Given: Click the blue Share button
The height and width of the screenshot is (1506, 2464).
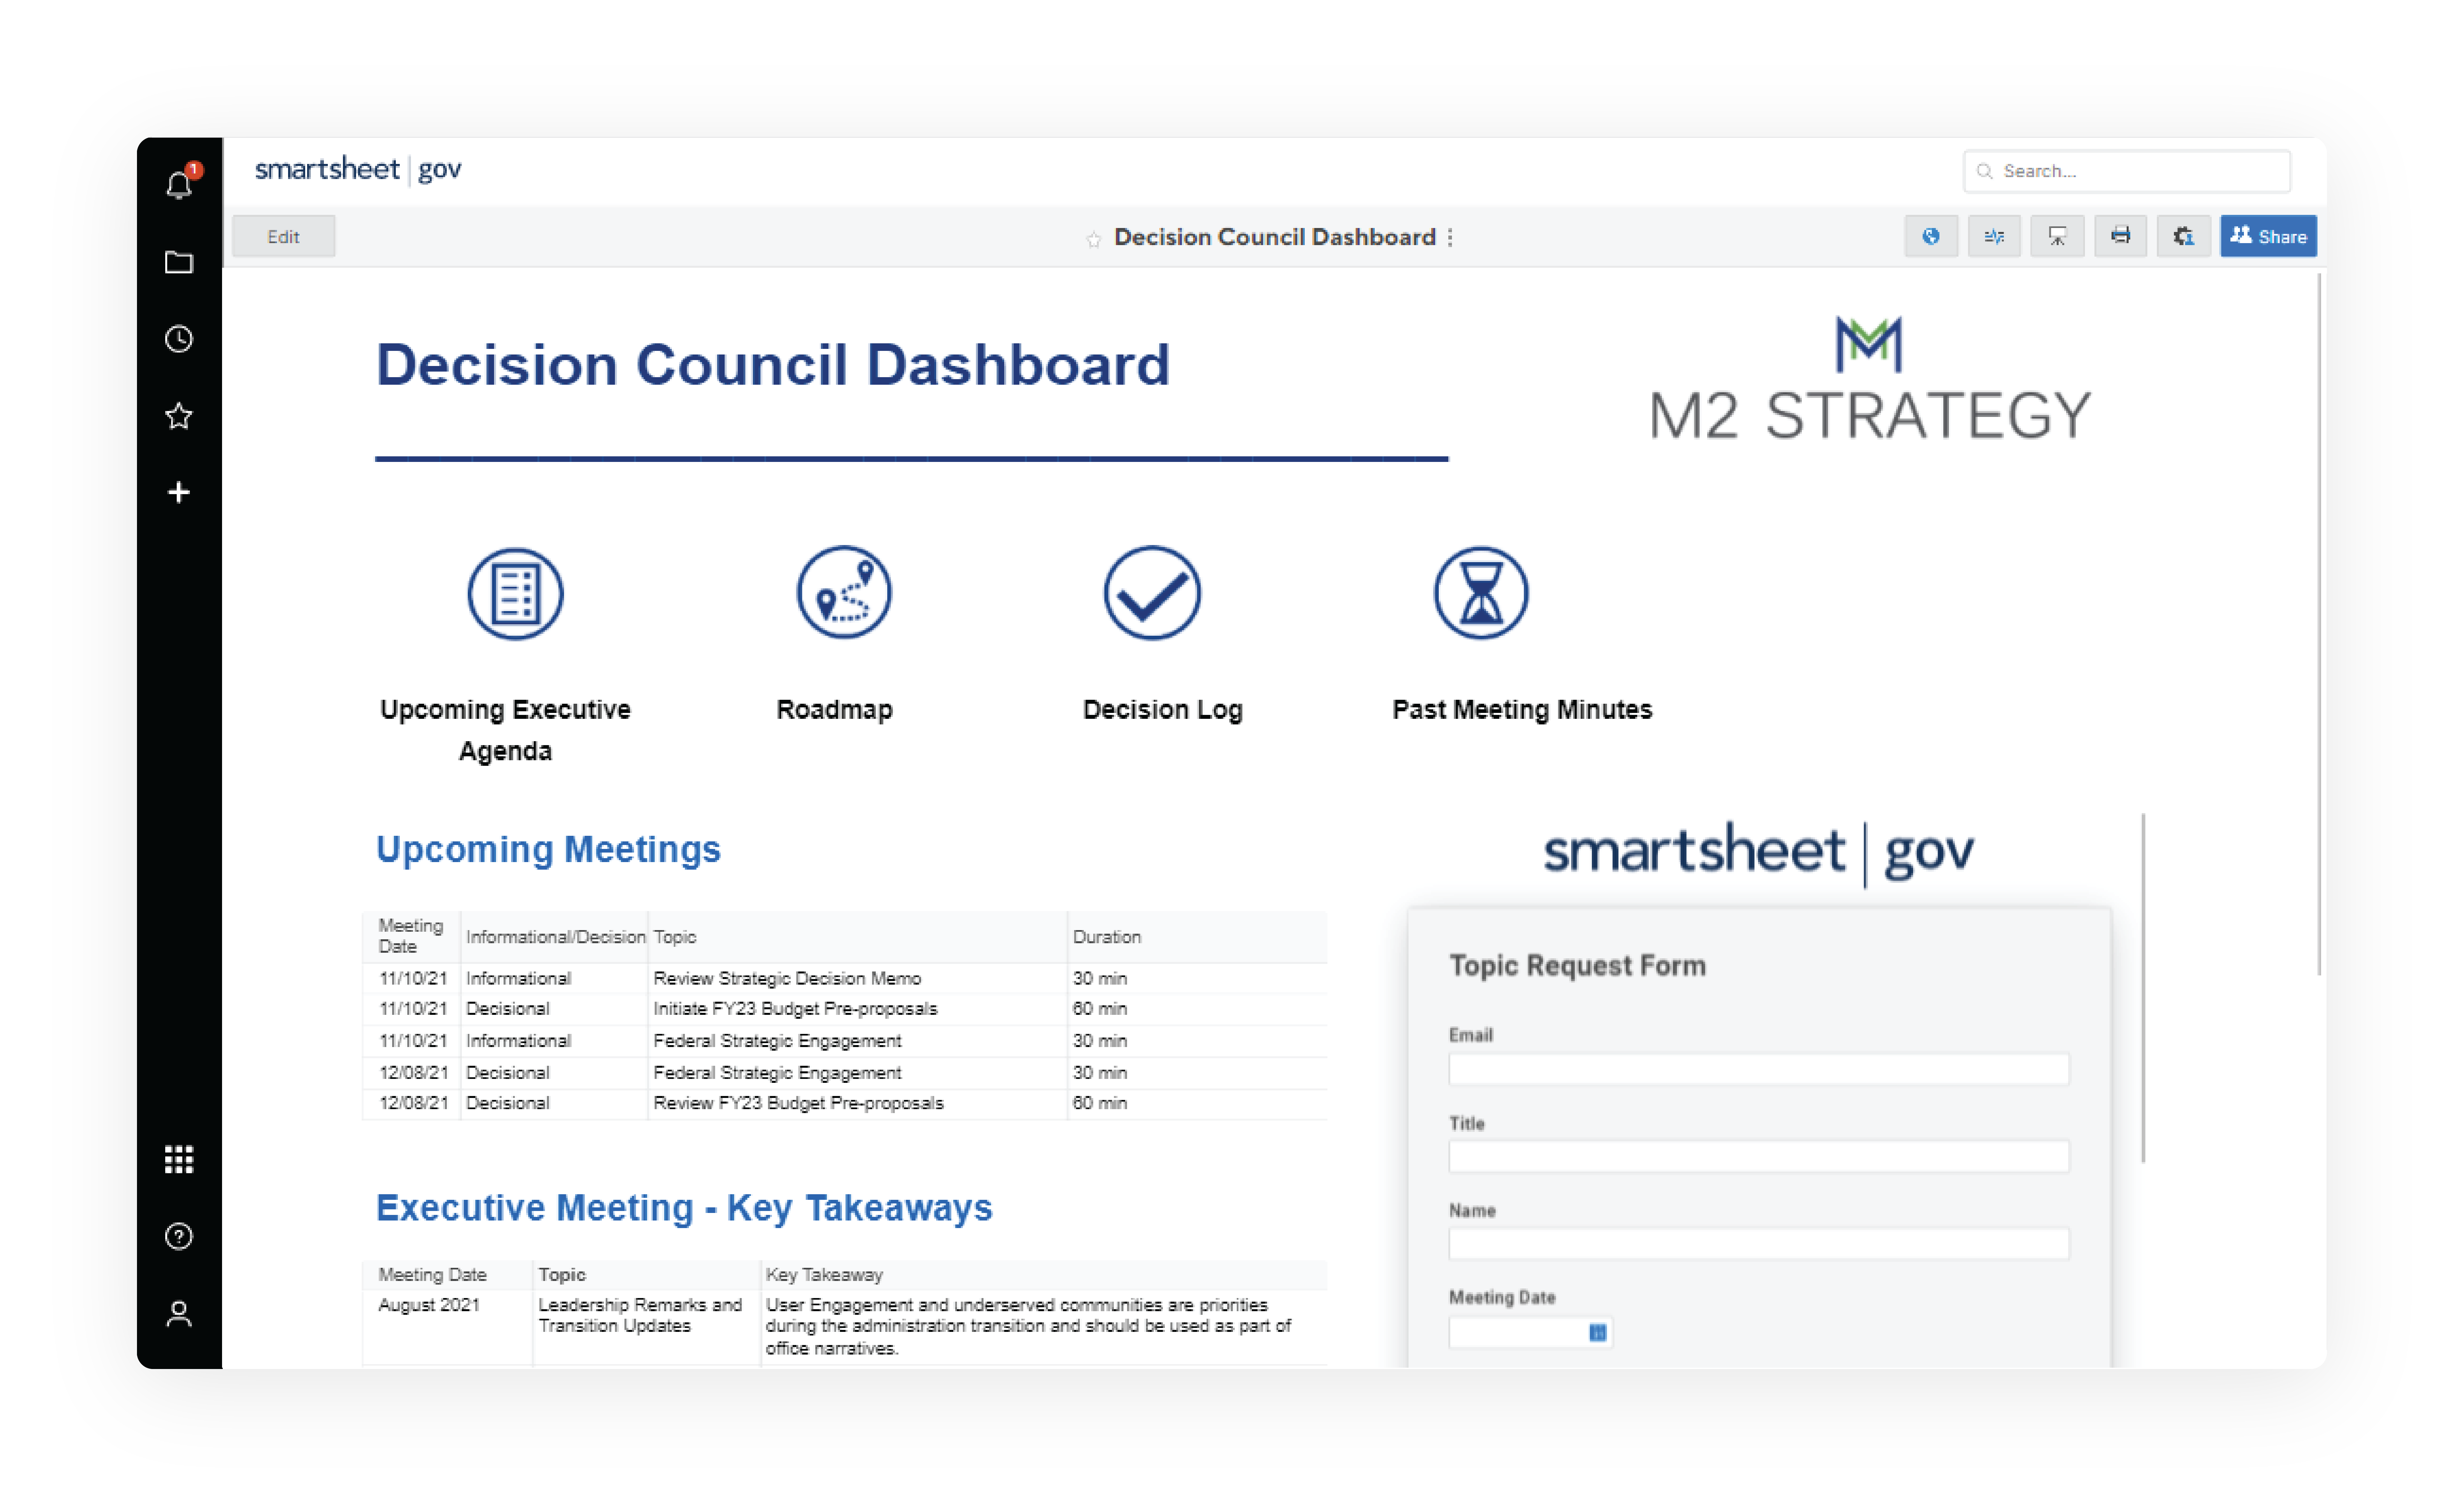Looking at the screenshot, I should coord(2268,237).
